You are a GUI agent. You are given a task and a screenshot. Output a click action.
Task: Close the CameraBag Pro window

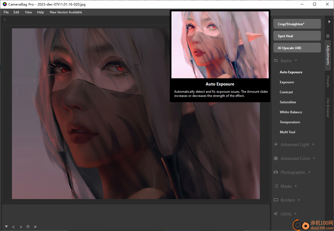point(327,4)
